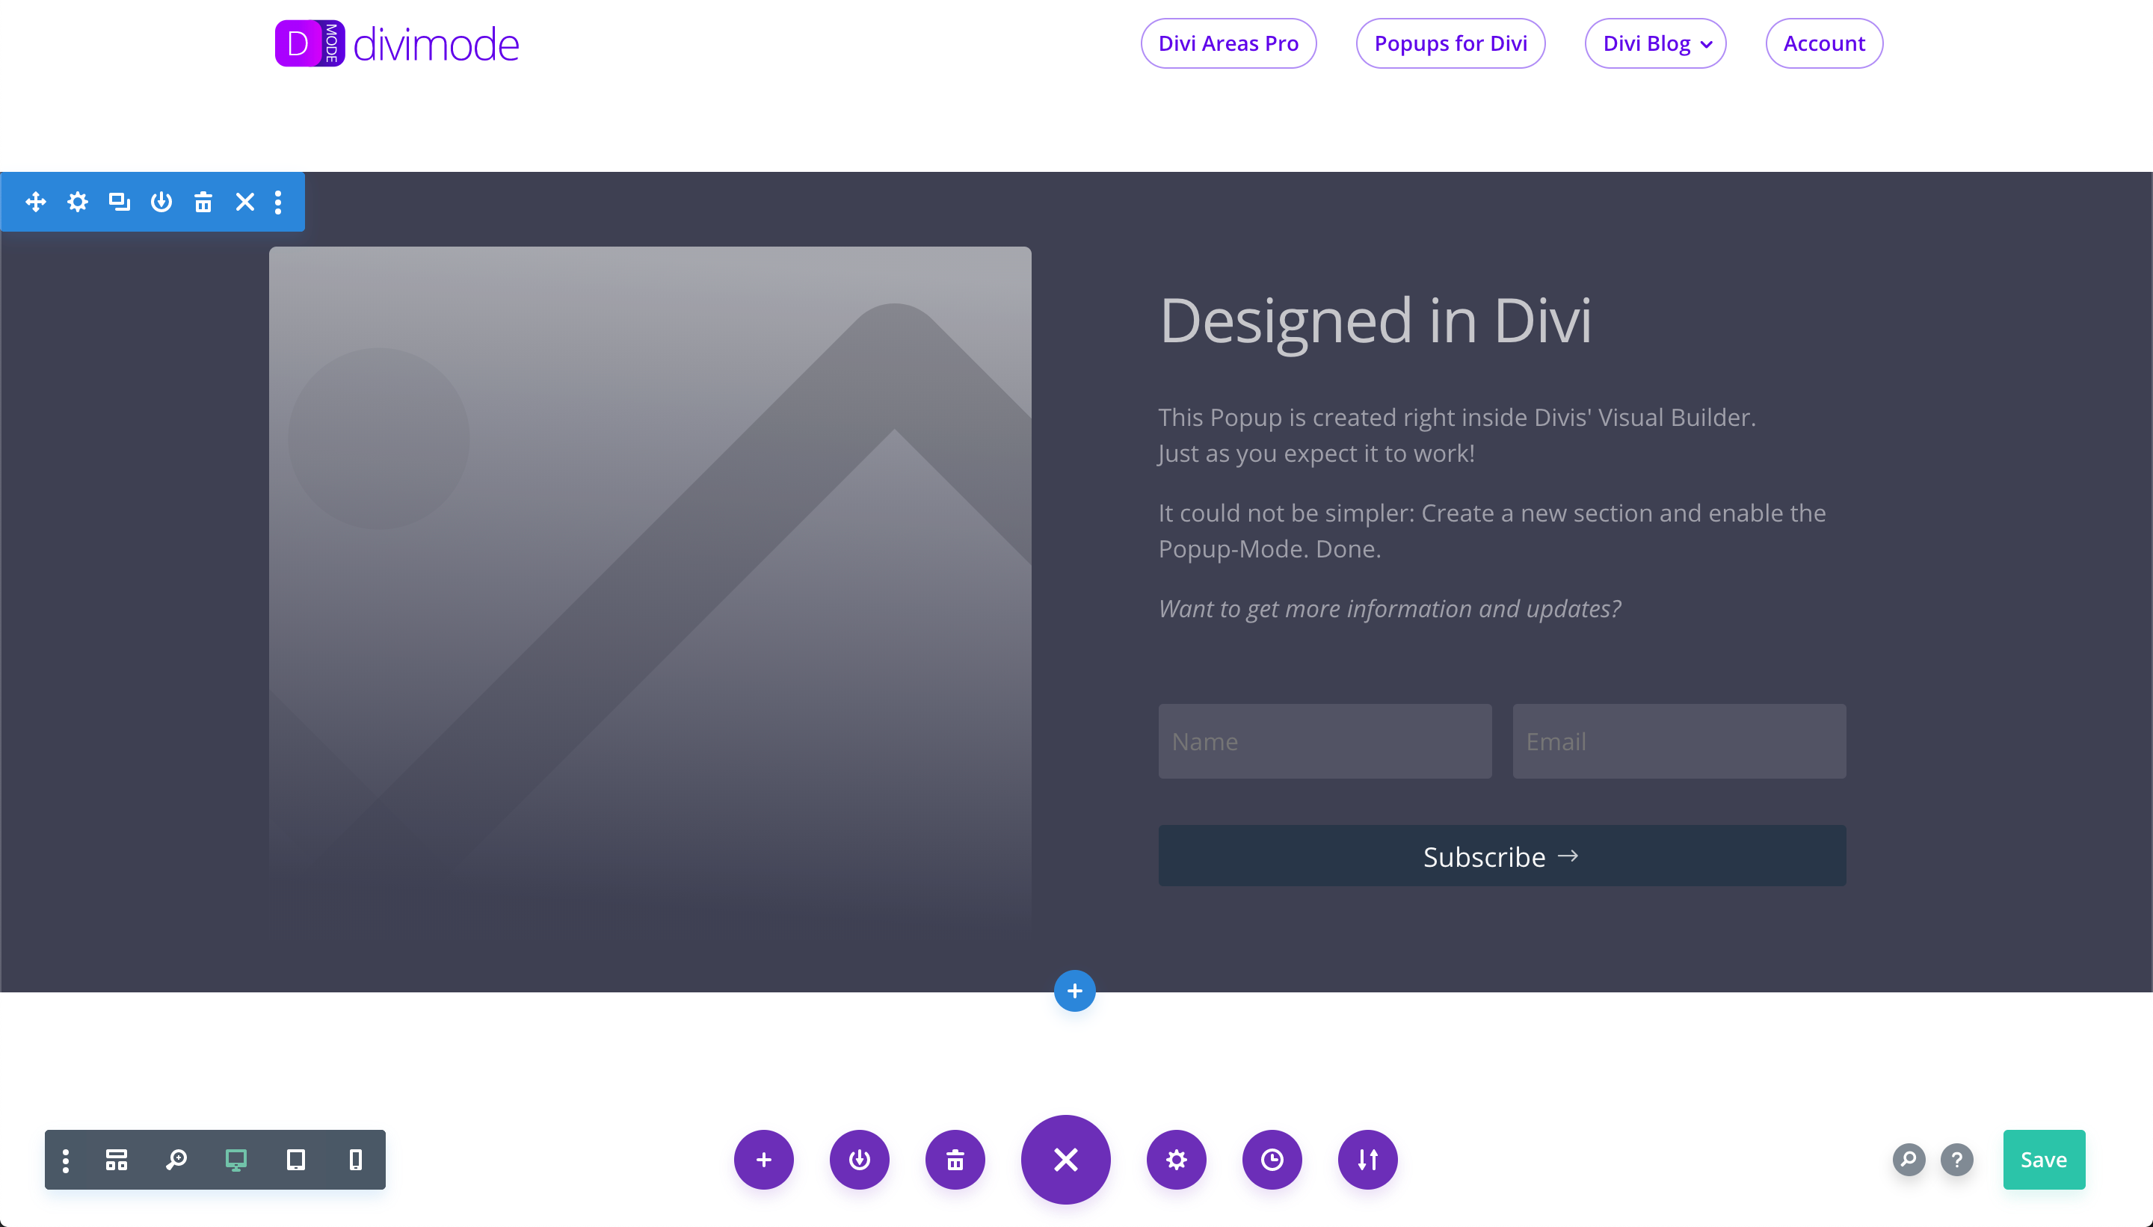Open global history/undo icon in toolbar
Image resolution: width=2153 pixels, height=1227 pixels.
(1272, 1160)
